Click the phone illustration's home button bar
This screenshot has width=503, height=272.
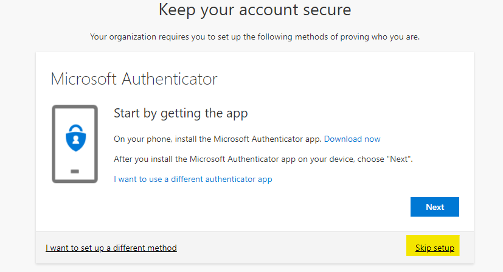click(75, 171)
